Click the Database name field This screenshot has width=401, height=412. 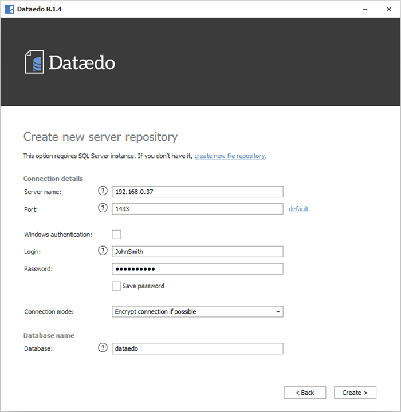click(x=198, y=348)
